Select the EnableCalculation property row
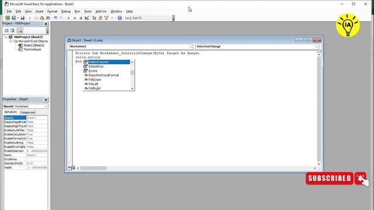Screen dimensions: 374x210 point(26,134)
